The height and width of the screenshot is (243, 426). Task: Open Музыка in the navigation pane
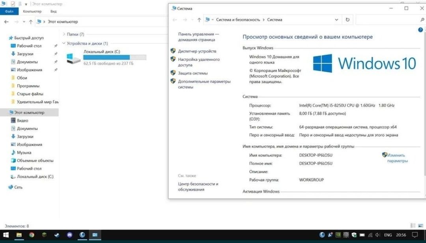(24, 153)
